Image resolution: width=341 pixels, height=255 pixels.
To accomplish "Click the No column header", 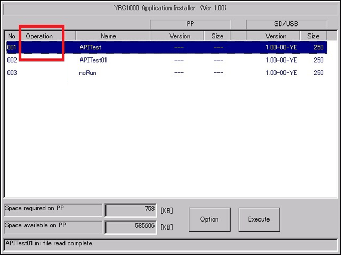I will (12, 36).
